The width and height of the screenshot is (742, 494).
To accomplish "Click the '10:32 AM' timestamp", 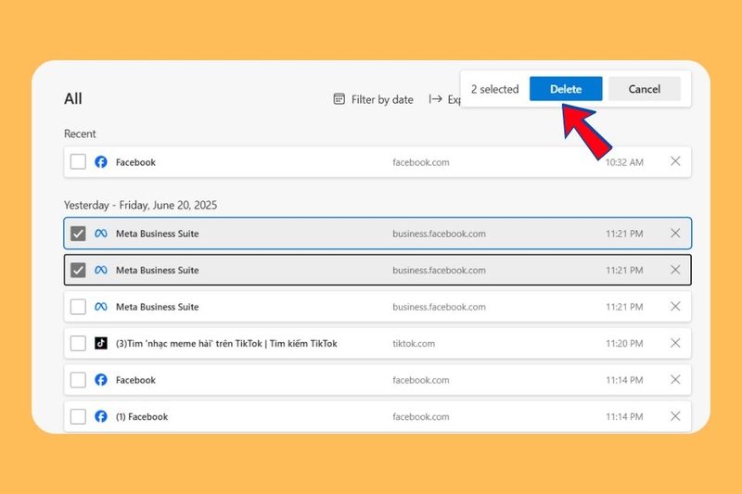I will (x=624, y=162).
